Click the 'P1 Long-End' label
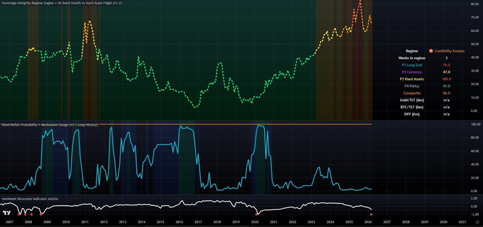The width and height of the screenshot is (483, 227). pyautogui.click(x=411, y=65)
